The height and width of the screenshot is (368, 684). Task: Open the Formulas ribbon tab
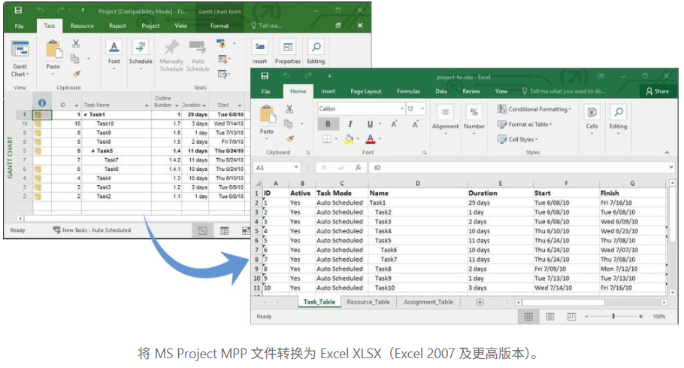[x=408, y=91]
